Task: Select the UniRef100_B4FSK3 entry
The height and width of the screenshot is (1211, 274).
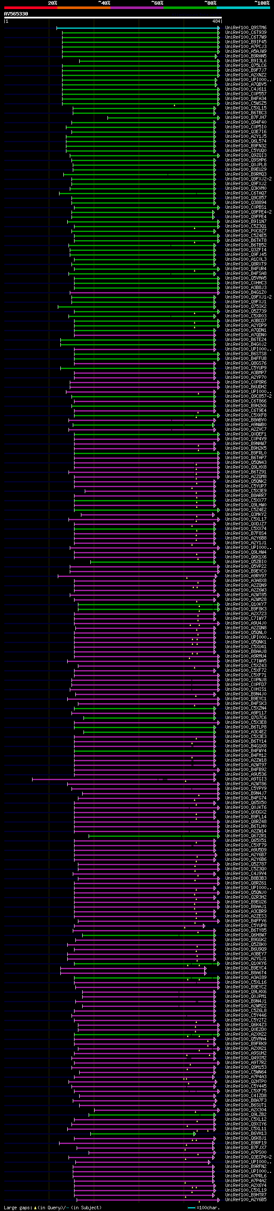Action: click(x=246, y=703)
